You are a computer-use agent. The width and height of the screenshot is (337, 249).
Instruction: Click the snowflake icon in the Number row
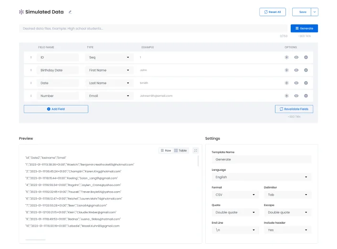pos(286,96)
